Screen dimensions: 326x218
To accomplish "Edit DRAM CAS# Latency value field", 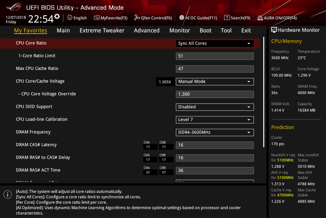I will (215, 145).
